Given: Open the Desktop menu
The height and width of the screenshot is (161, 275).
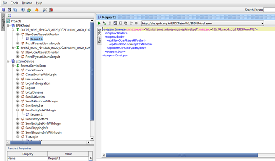Looking at the screenshot, I should (27, 3).
